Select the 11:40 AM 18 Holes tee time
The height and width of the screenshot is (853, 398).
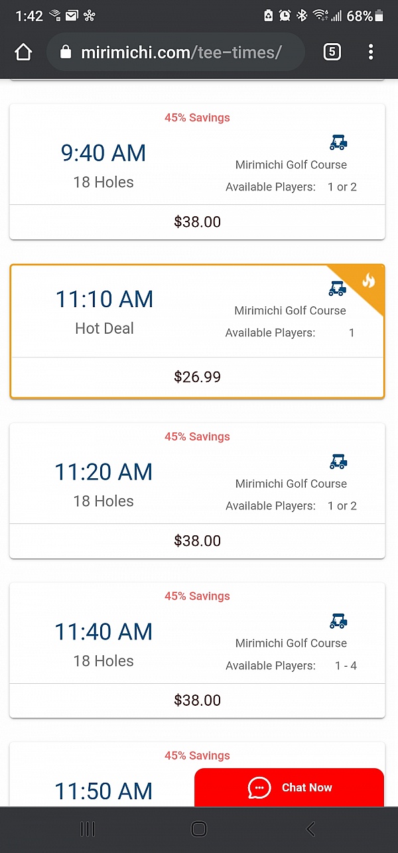pos(103,643)
